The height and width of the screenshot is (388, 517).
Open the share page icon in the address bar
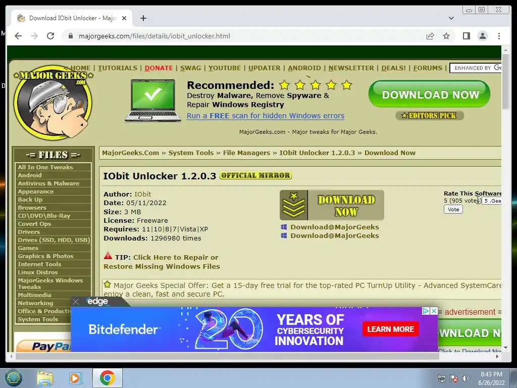point(430,36)
